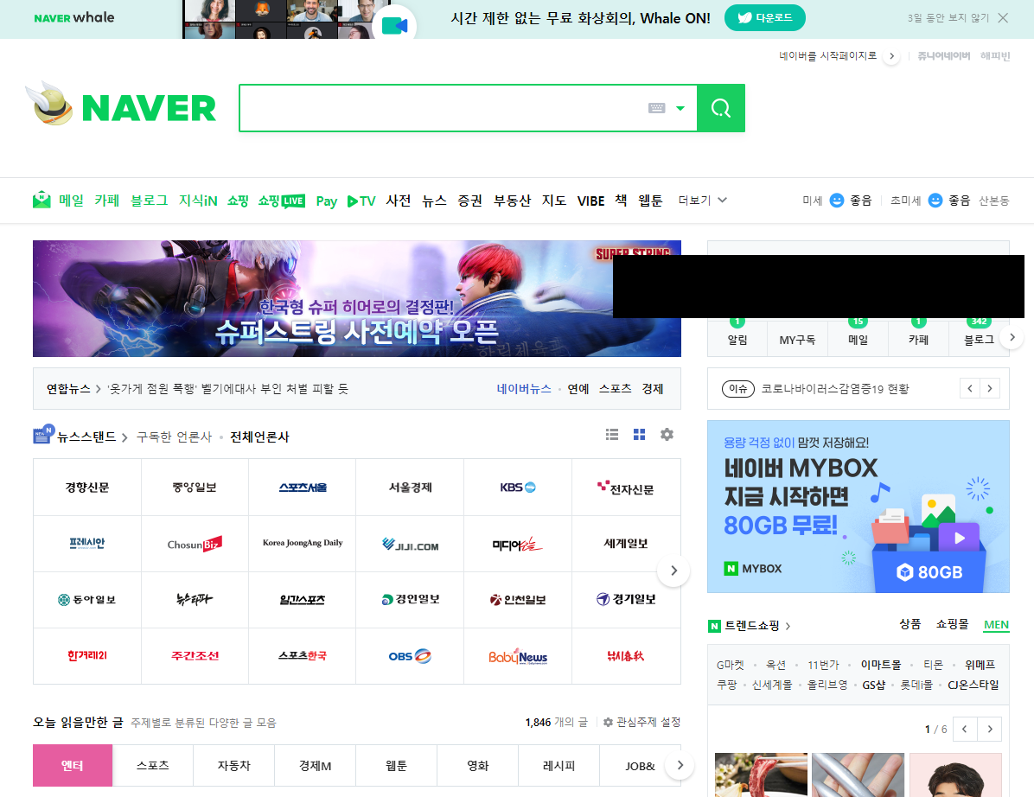Click the 3일 동안 보지 않기 option
The height and width of the screenshot is (797, 1034).
948,18
